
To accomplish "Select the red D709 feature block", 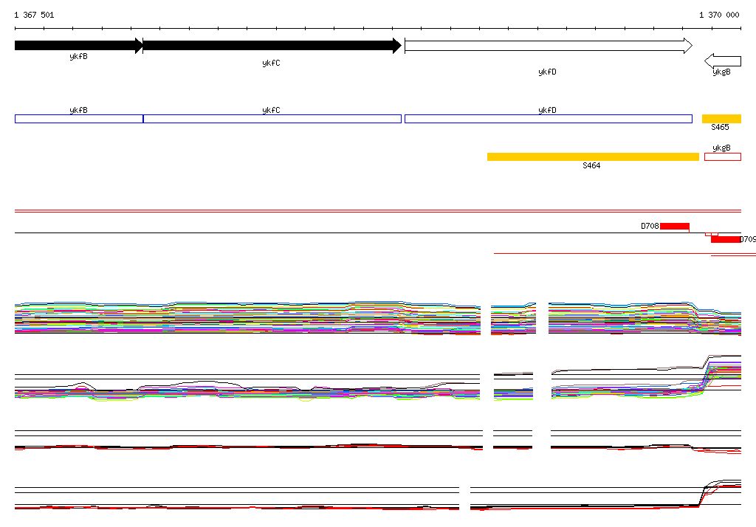I will coord(726,239).
